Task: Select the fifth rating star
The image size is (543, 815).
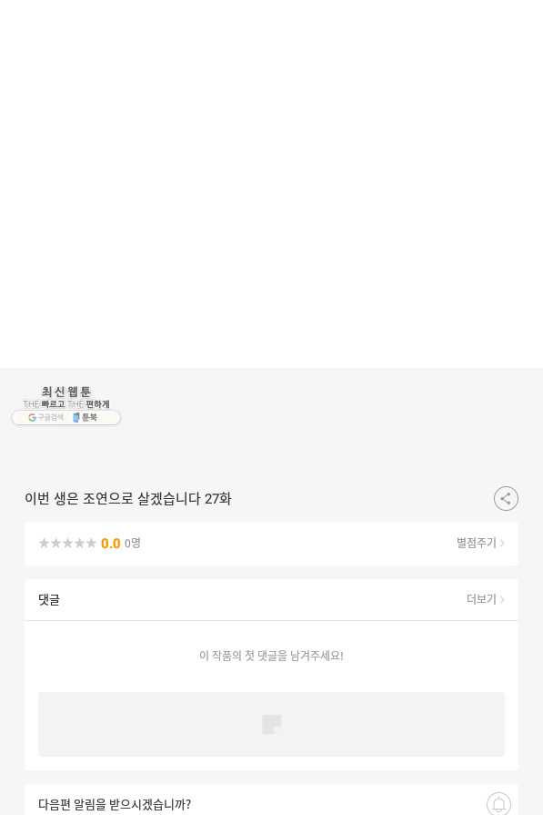Action: tap(91, 543)
